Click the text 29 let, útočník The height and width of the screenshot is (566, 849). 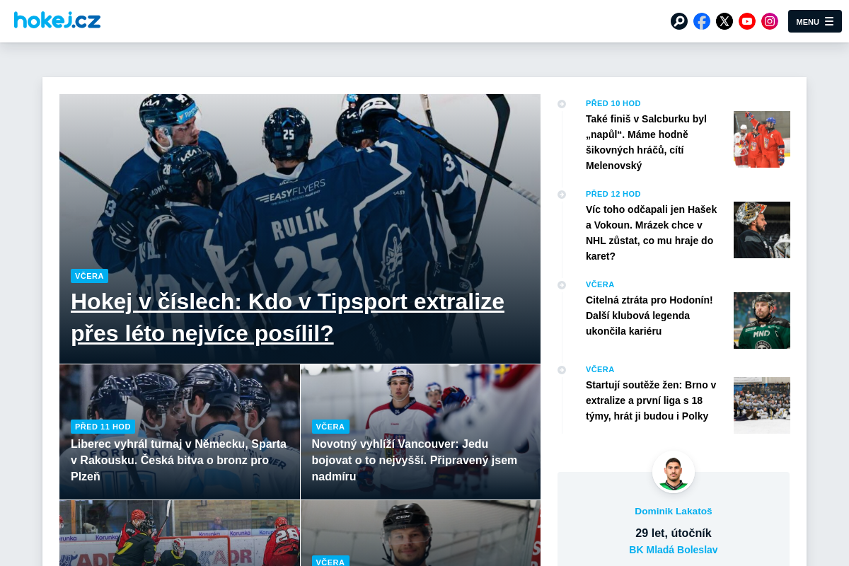tap(674, 533)
